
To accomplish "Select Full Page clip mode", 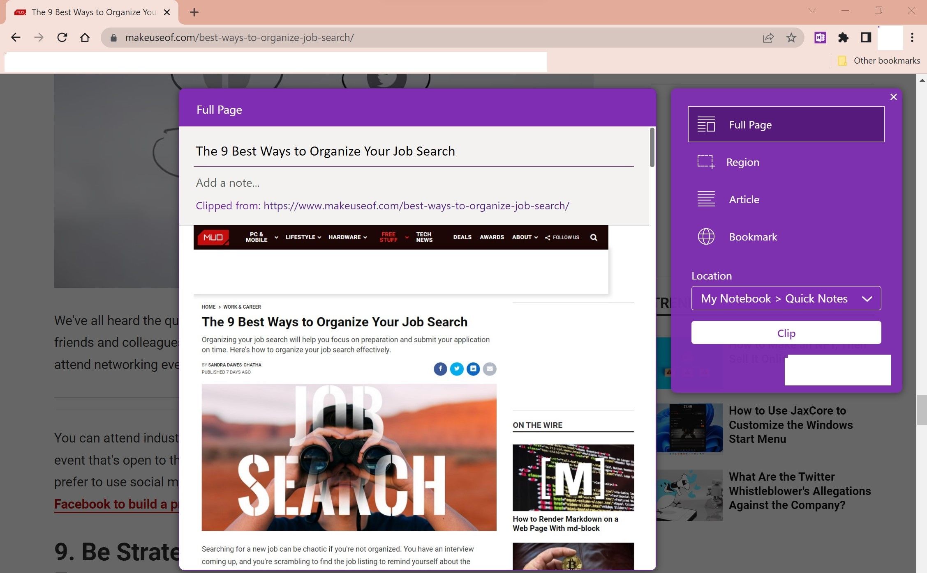I will 786,124.
